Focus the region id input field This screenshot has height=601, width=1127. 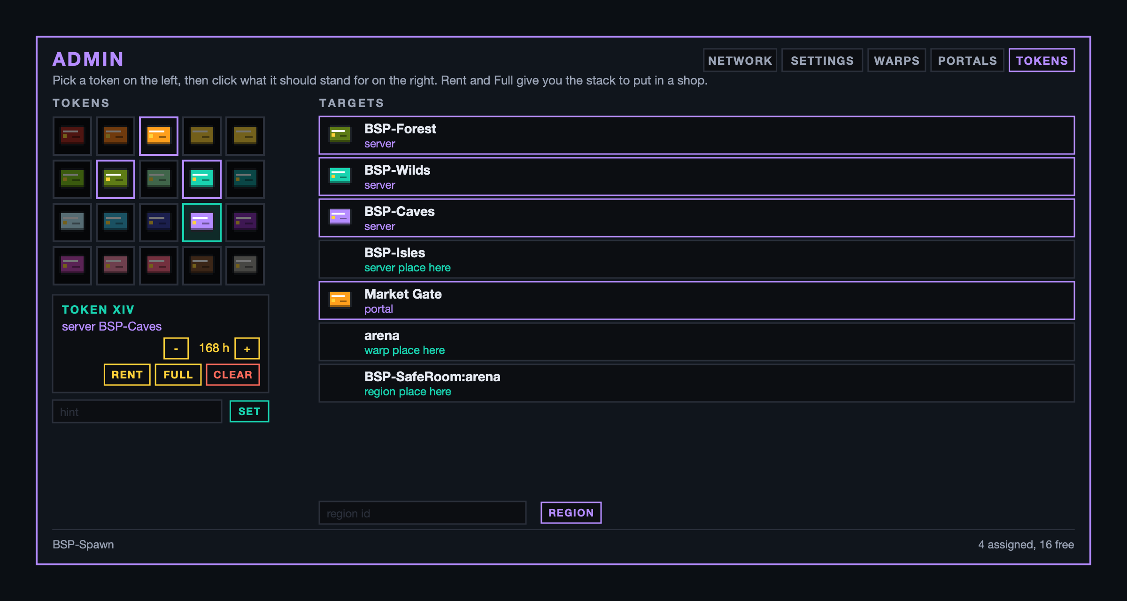pos(422,513)
